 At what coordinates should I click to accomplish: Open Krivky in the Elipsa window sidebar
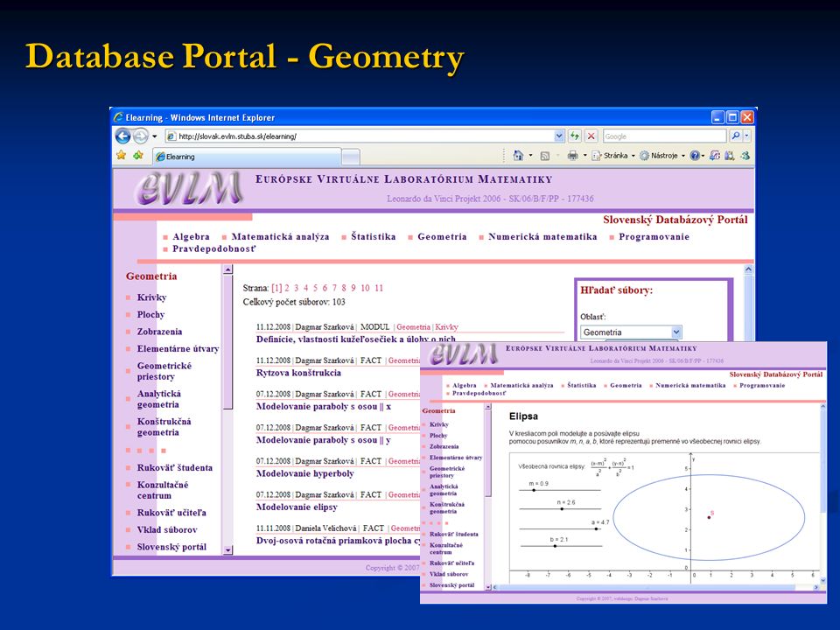click(x=438, y=424)
